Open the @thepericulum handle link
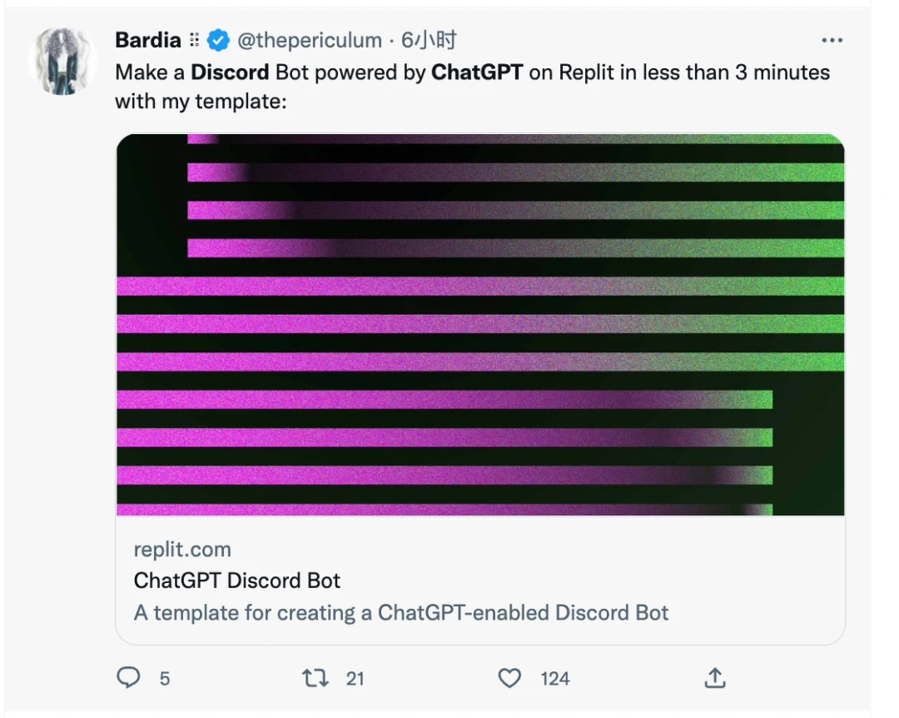This screenshot has height=718, width=899. click(310, 40)
